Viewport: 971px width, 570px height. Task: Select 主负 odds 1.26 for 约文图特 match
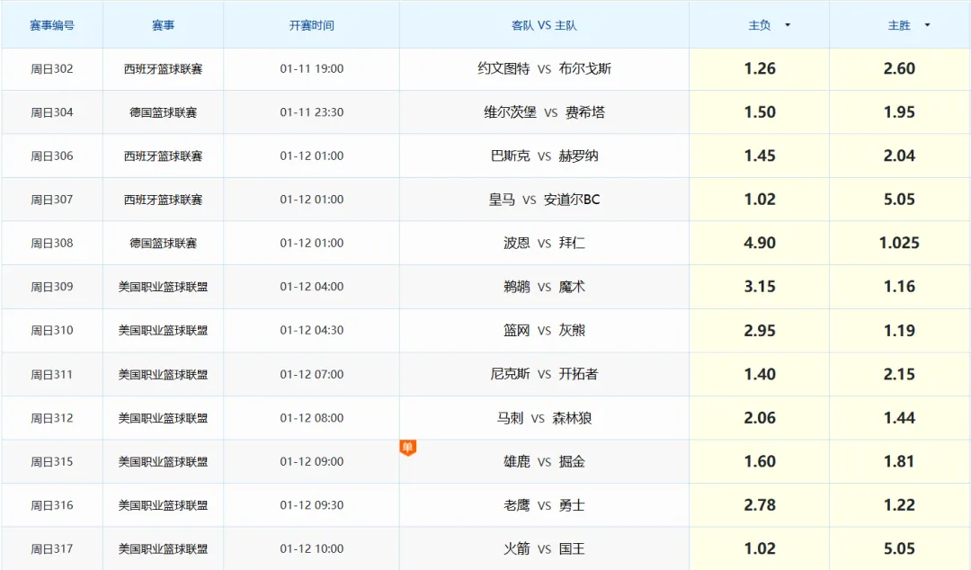pos(760,69)
